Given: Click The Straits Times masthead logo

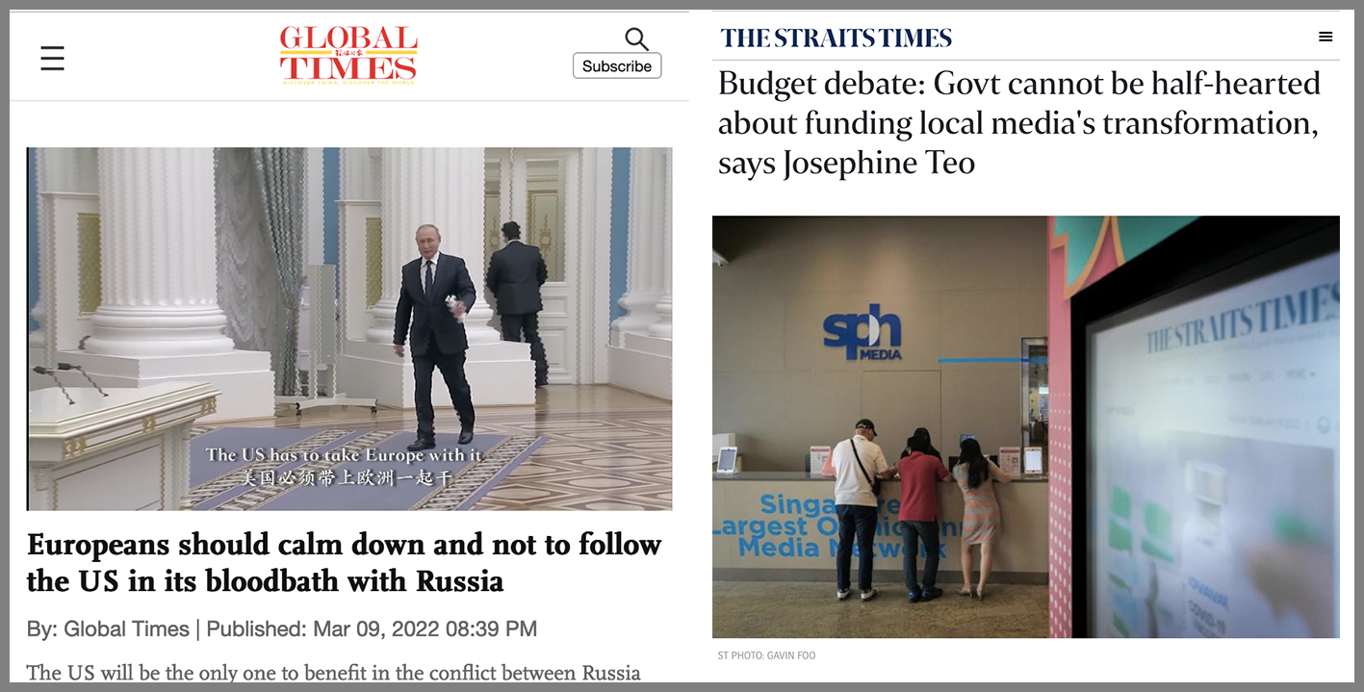Looking at the screenshot, I should click(836, 38).
